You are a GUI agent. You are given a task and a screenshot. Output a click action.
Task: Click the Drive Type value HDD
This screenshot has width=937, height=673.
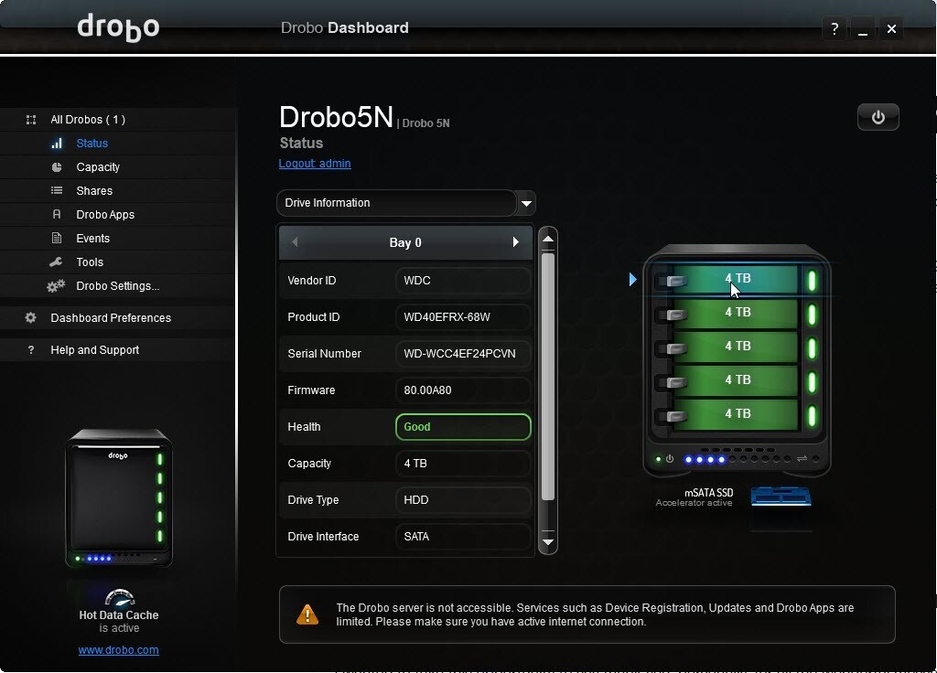[463, 500]
